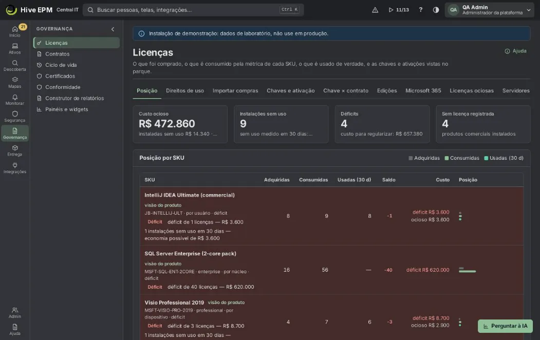Open the Ajuda link beside Licenças title
This screenshot has width=540, height=340.
click(515, 51)
